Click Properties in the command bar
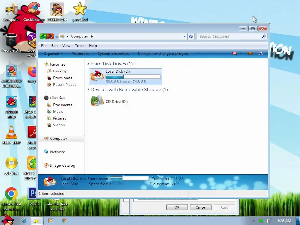 (x=80, y=54)
